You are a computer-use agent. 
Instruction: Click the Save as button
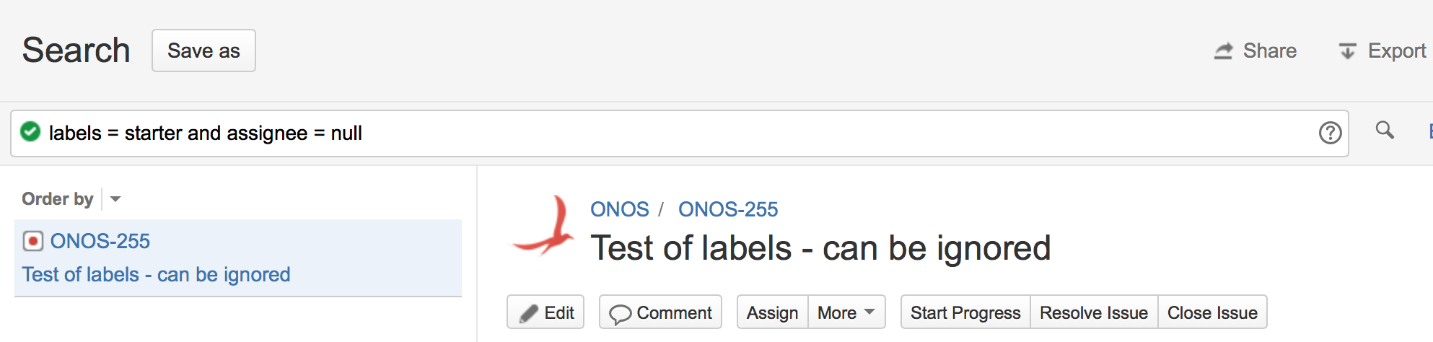click(x=203, y=51)
